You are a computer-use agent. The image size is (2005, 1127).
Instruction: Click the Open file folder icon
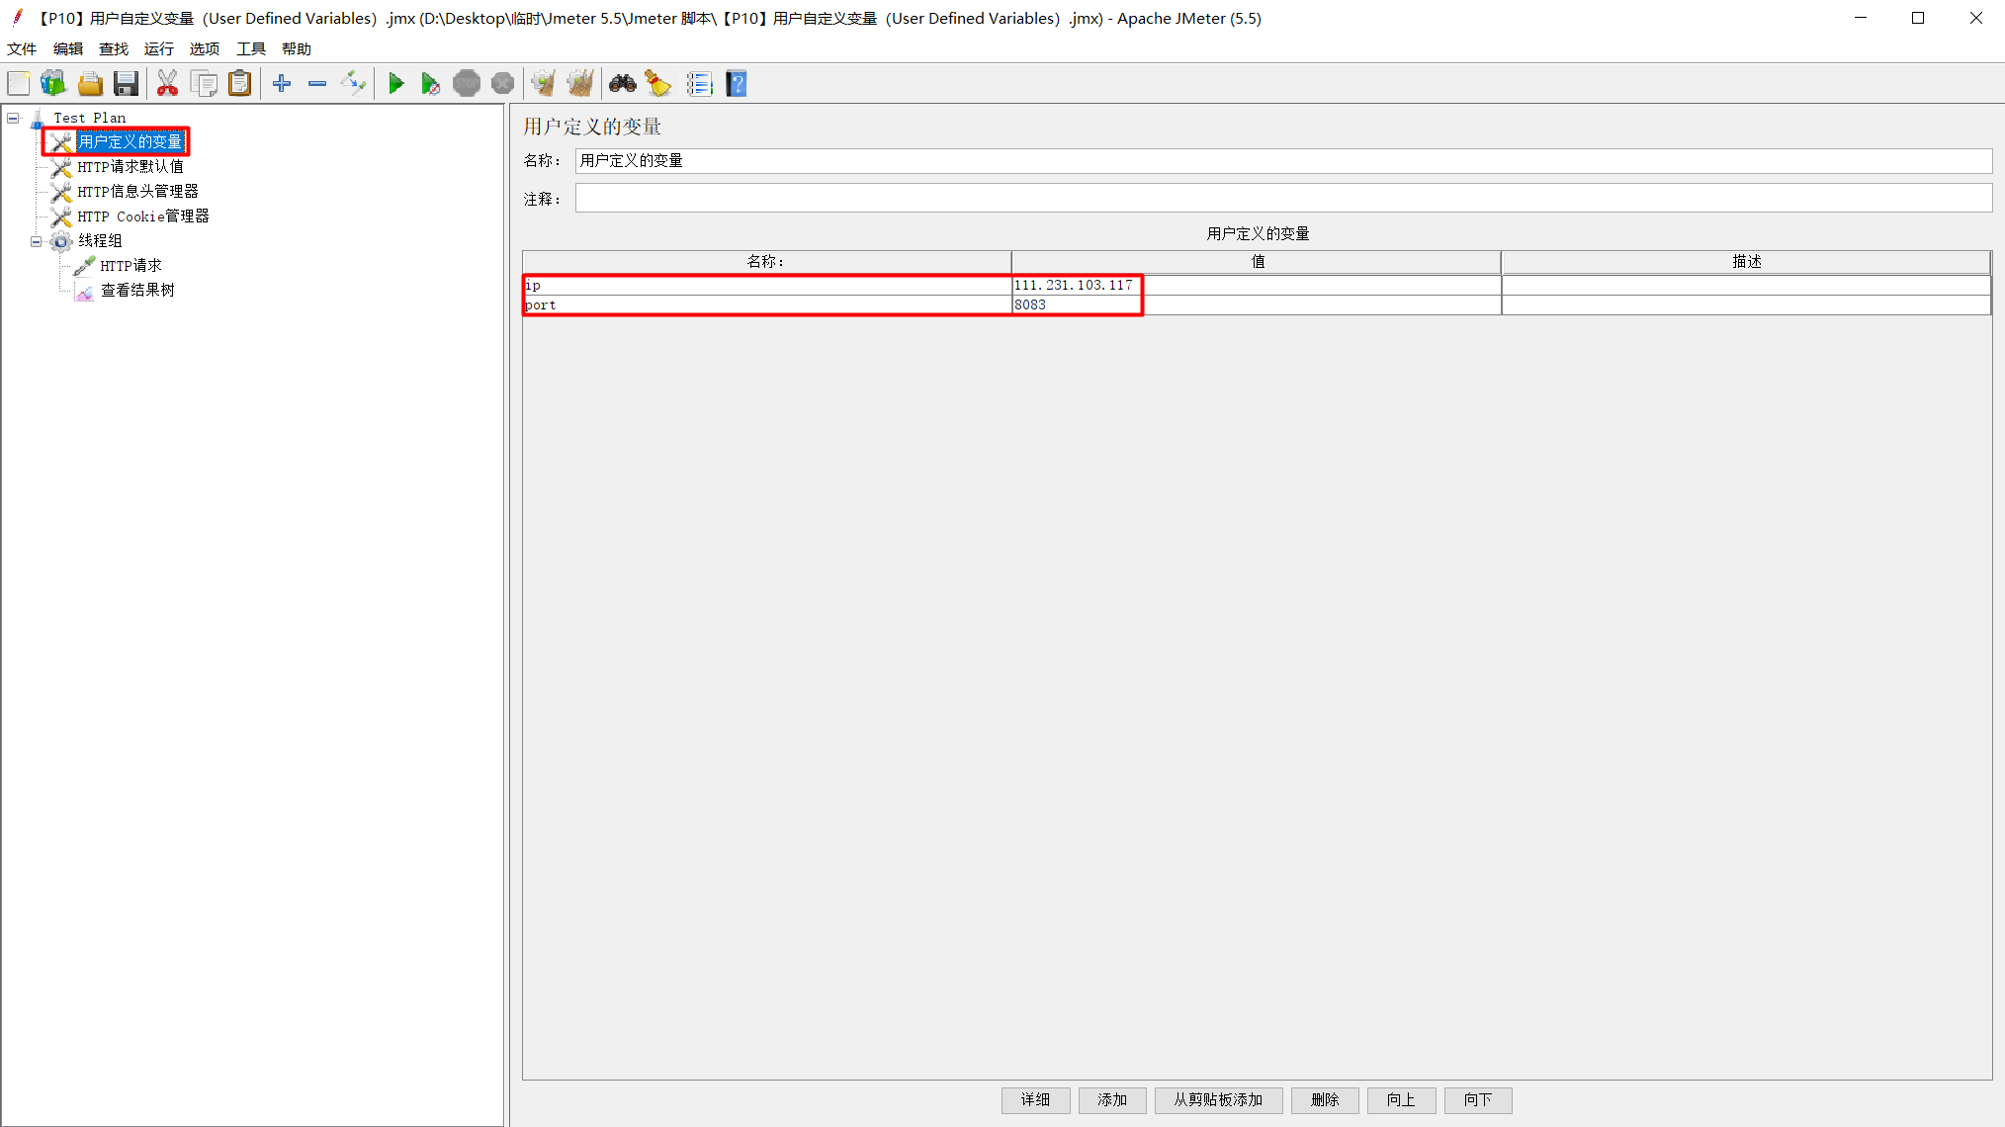tap(90, 84)
